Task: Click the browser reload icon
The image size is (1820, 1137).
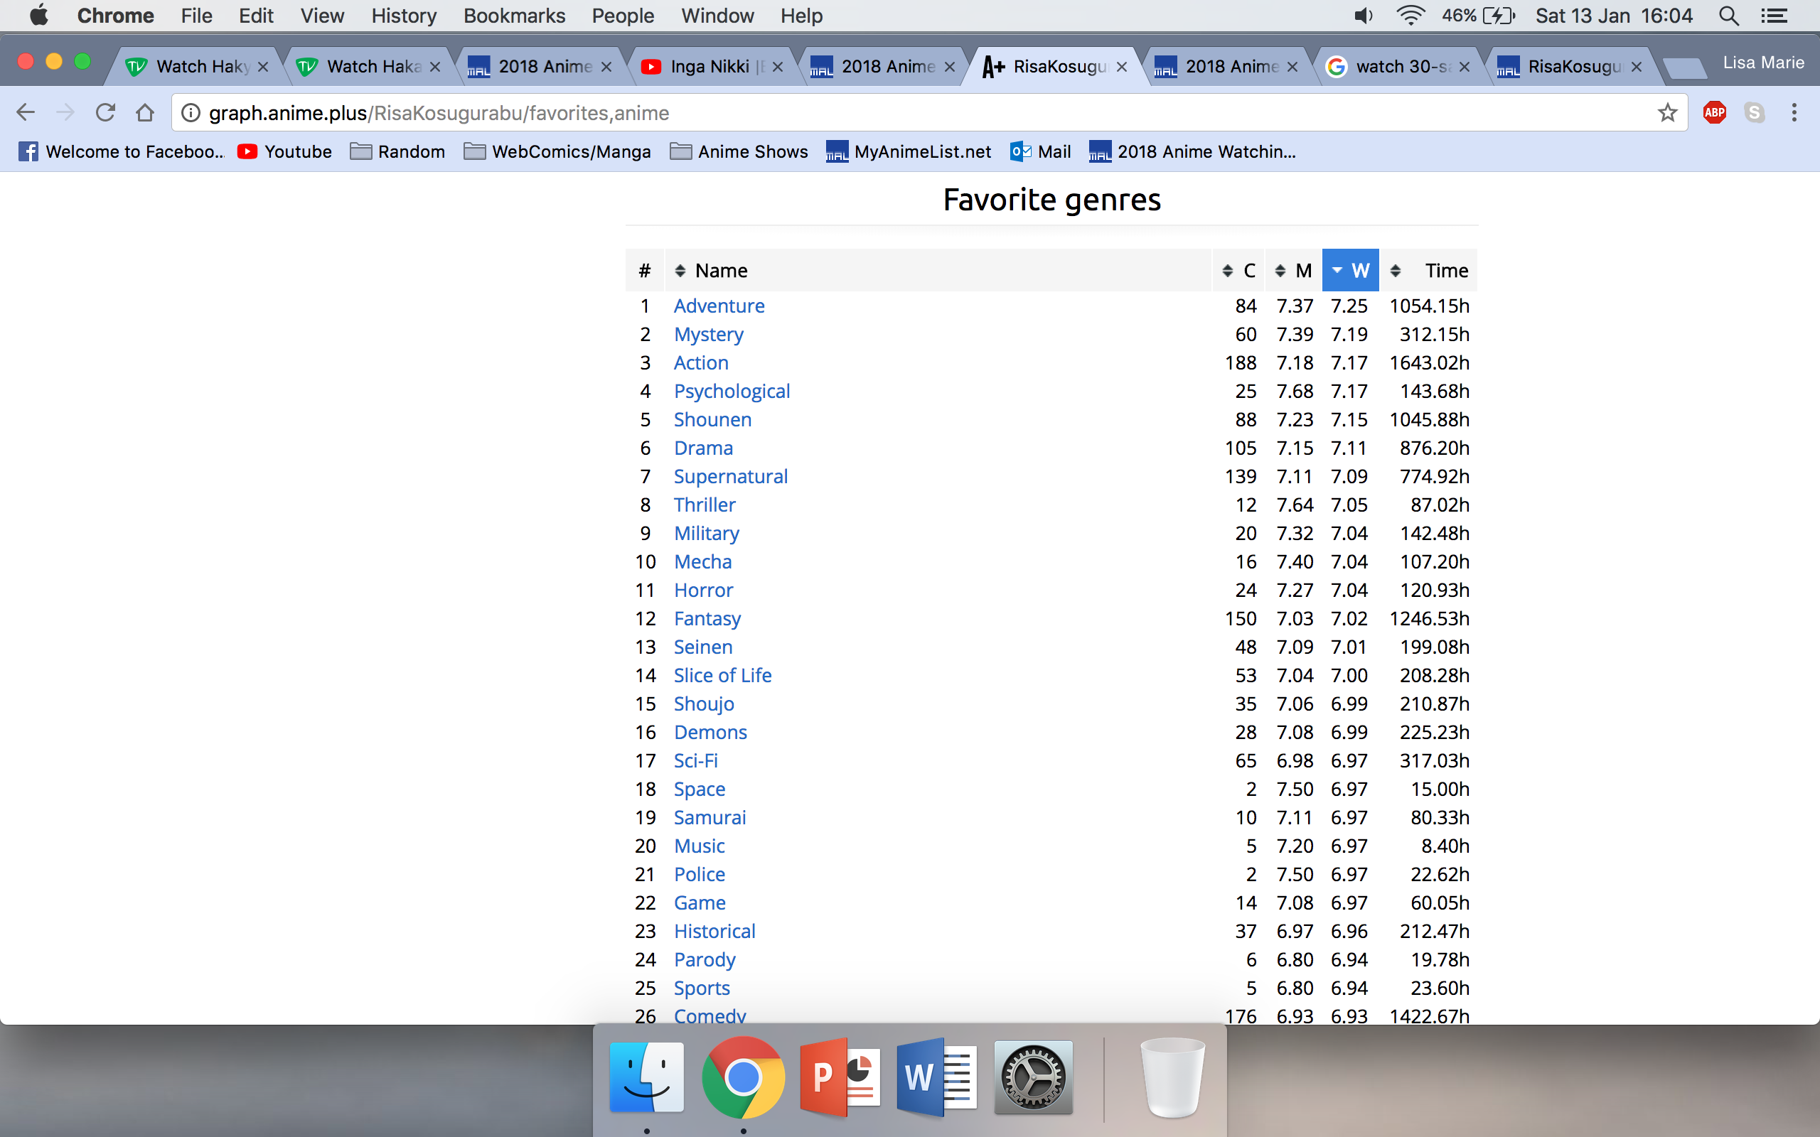Action: point(105,113)
